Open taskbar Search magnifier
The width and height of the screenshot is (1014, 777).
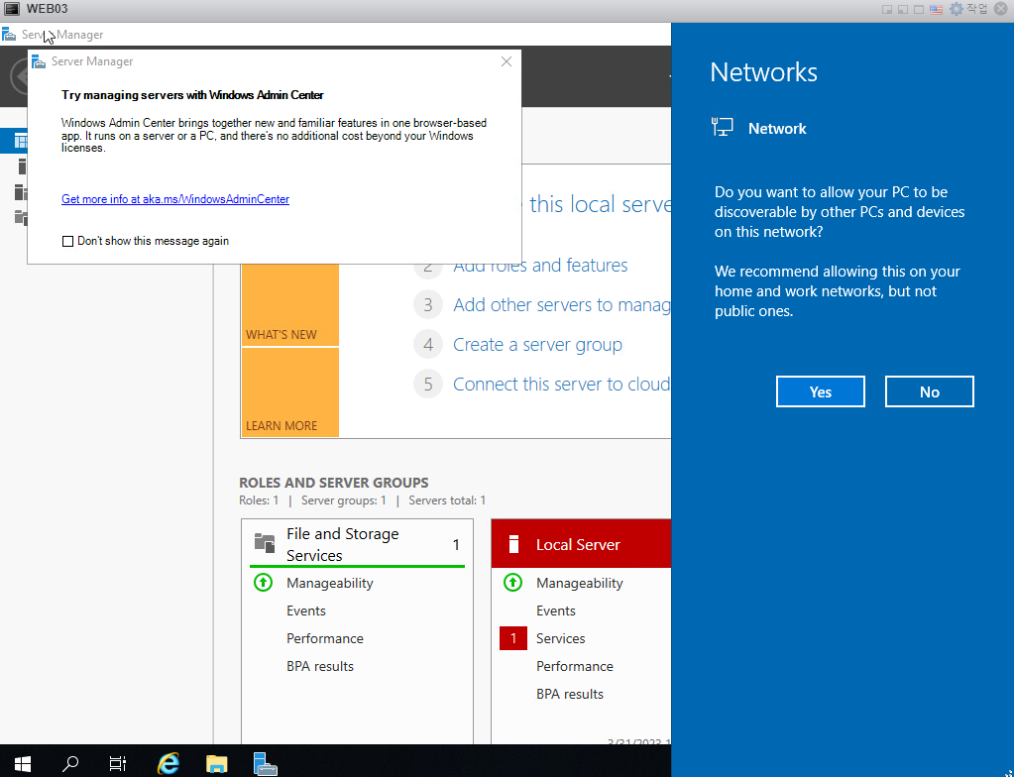[69, 763]
